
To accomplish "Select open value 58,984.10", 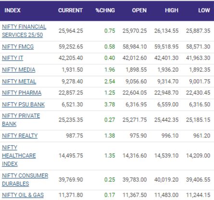I will [135, 47].
